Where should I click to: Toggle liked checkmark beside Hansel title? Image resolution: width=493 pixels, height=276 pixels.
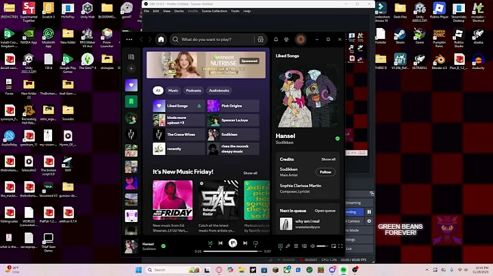(x=338, y=138)
